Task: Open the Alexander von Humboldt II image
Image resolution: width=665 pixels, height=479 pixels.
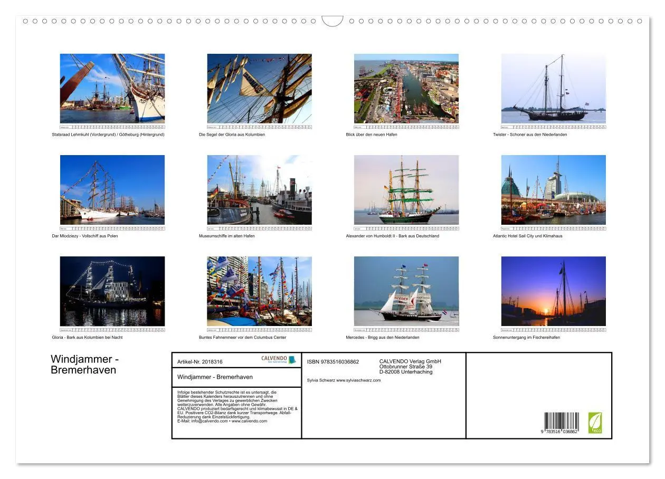Action: 405,191
